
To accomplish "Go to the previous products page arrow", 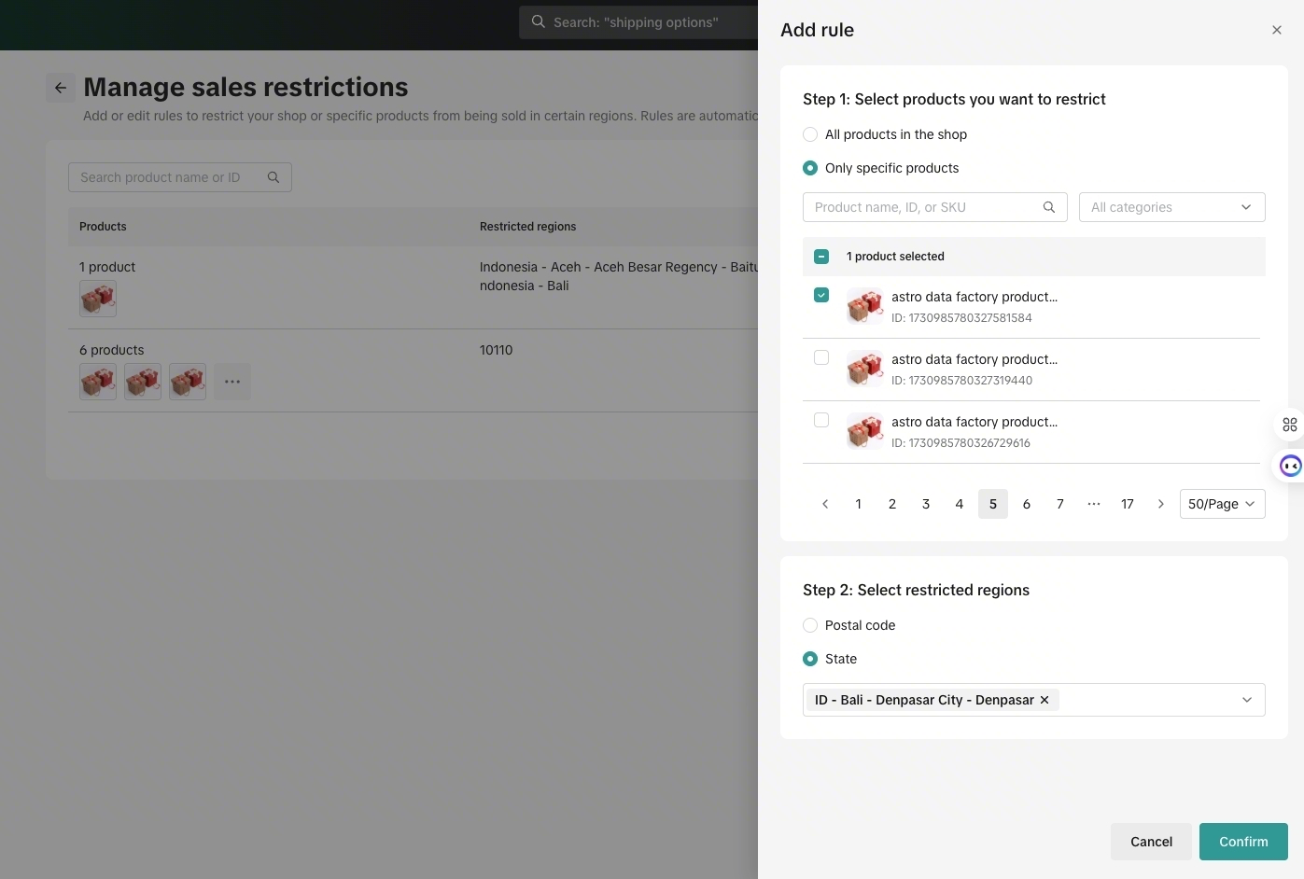I will point(825,504).
